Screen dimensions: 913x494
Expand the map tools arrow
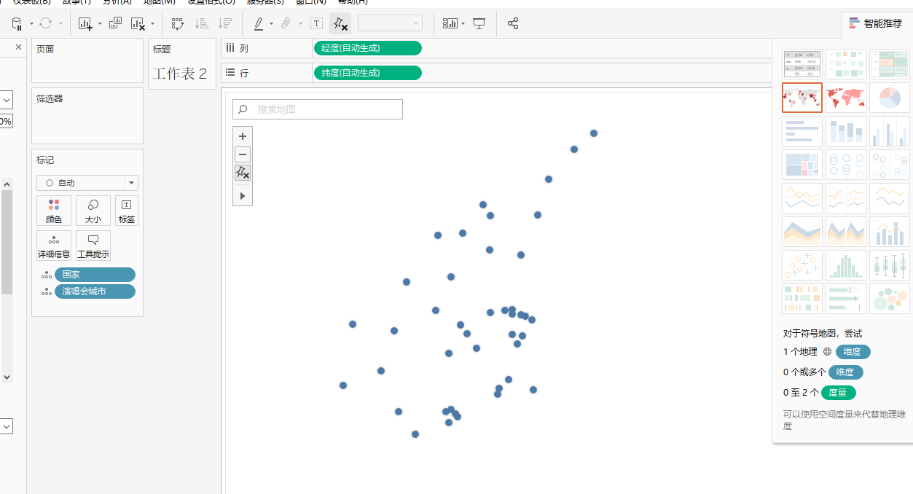click(243, 196)
